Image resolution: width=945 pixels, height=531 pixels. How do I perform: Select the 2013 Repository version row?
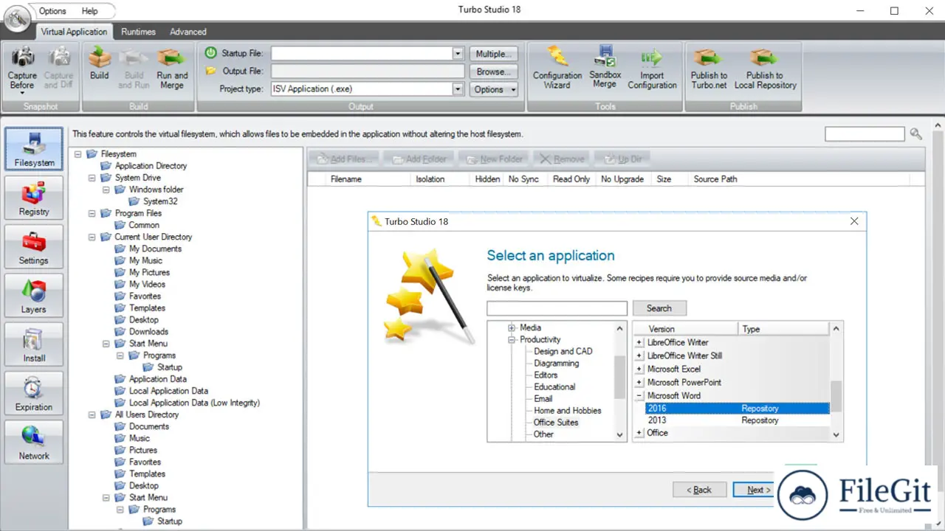(737, 420)
